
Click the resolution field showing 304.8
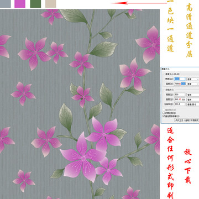[180, 104]
